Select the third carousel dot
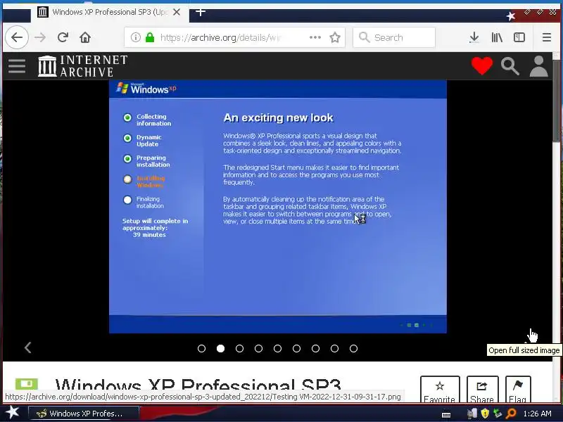The height and width of the screenshot is (422, 563). point(239,348)
